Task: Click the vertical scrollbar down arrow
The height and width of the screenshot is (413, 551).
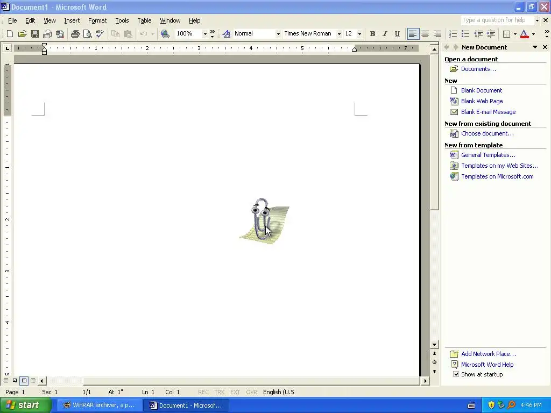Action: [434, 345]
